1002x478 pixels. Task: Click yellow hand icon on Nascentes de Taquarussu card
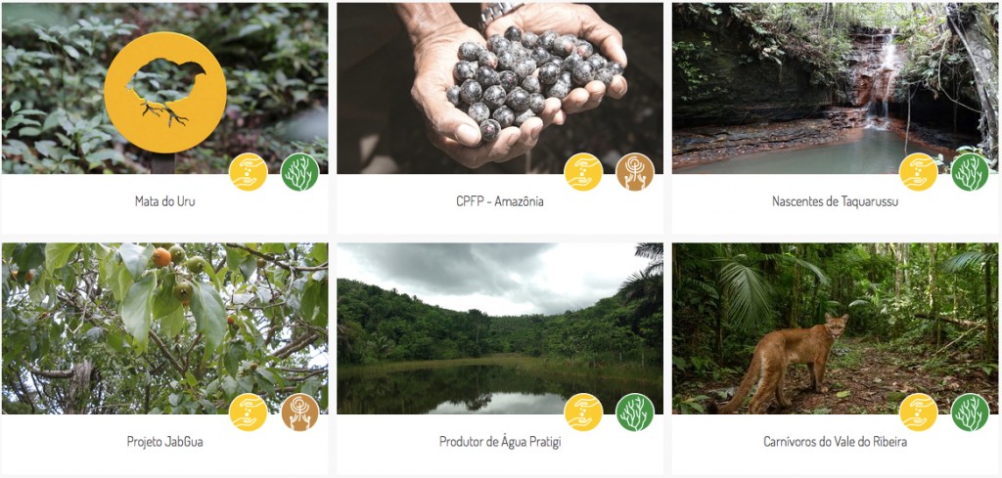[x=918, y=172]
